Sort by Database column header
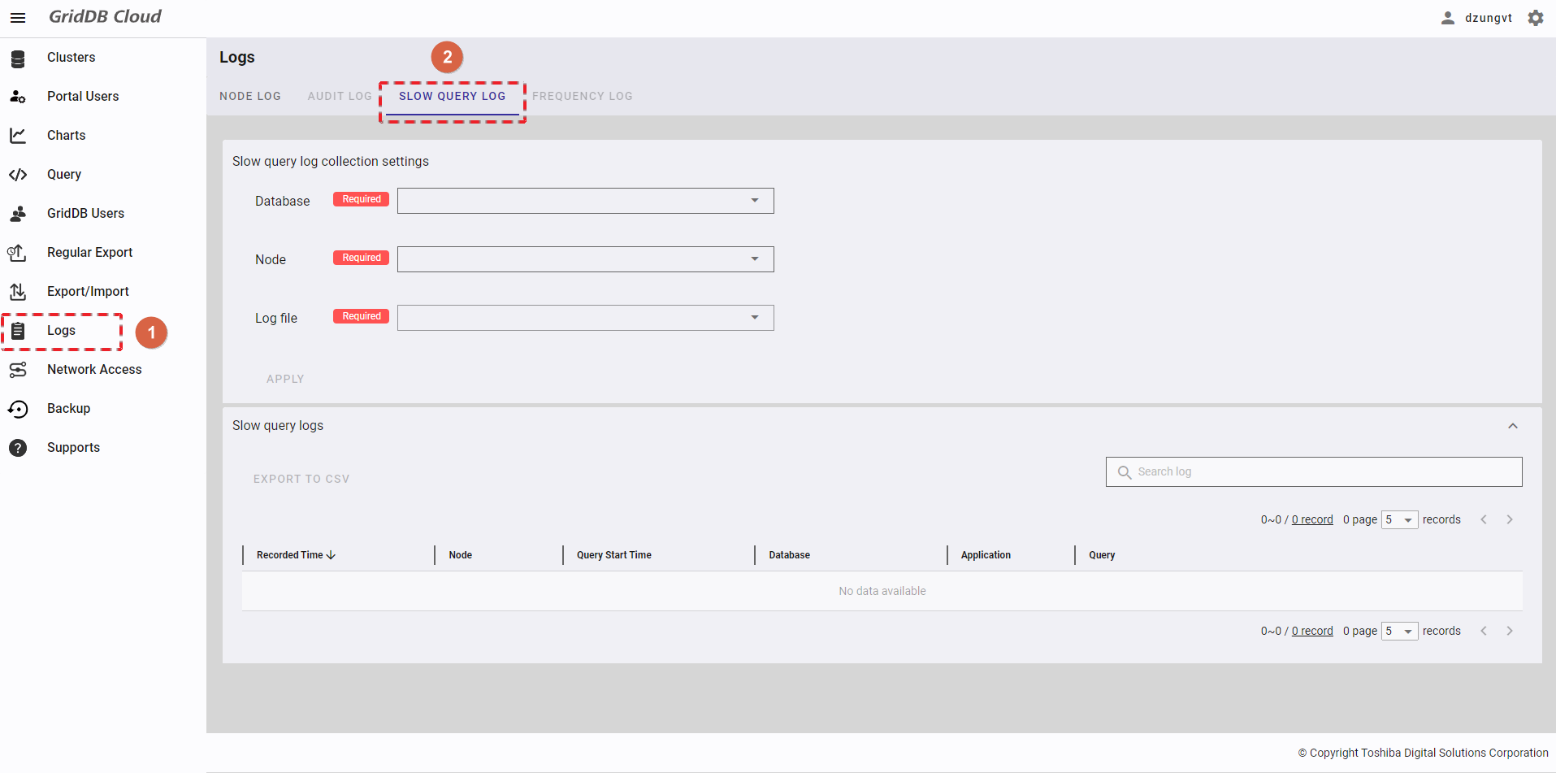Image resolution: width=1556 pixels, height=773 pixels. (790, 555)
